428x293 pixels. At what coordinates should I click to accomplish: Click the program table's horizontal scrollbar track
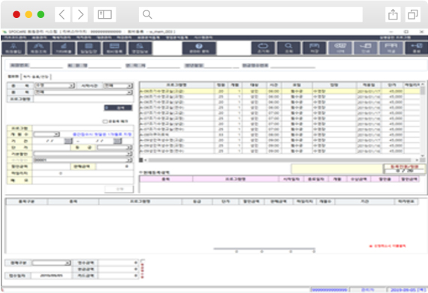pyautogui.click(x=280, y=160)
